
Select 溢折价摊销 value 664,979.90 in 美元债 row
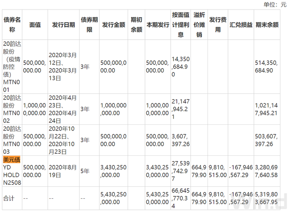tap(199, 171)
